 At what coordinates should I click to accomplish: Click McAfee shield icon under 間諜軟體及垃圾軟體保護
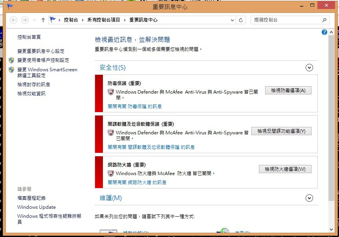coord(111,133)
